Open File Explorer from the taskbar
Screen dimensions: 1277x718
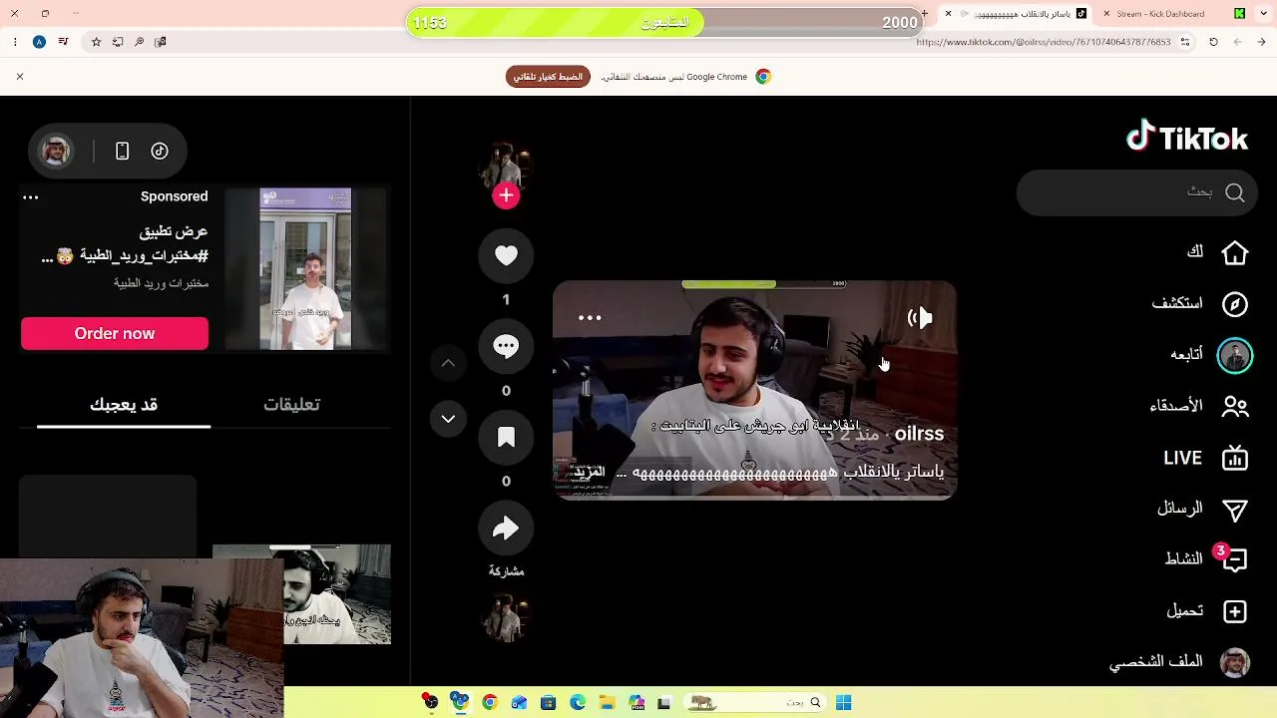pos(607,703)
